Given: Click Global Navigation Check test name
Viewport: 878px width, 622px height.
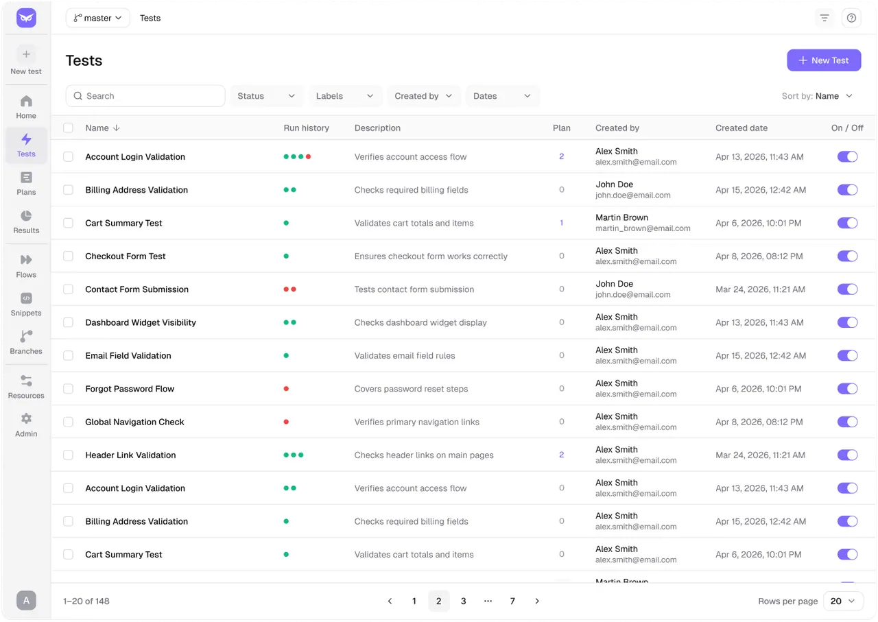Looking at the screenshot, I should tap(134, 422).
